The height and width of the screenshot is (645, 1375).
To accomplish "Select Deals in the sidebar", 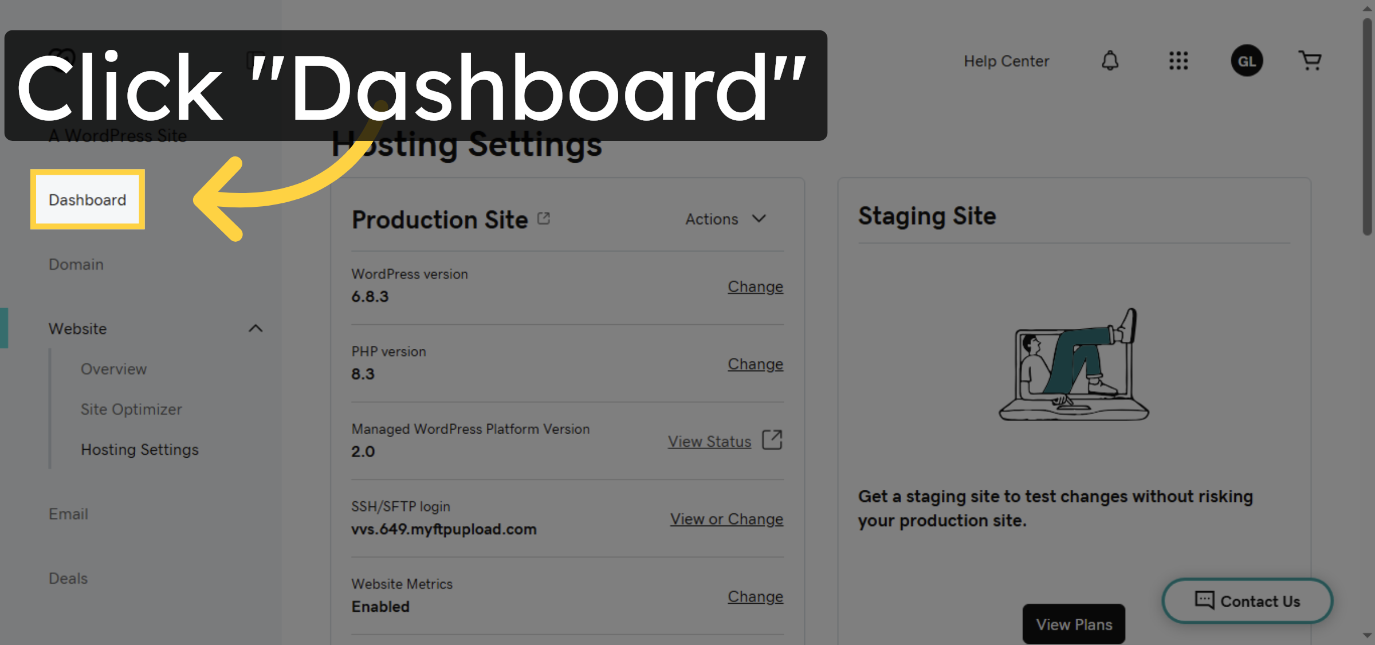I will pyautogui.click(x=68, y=578).
